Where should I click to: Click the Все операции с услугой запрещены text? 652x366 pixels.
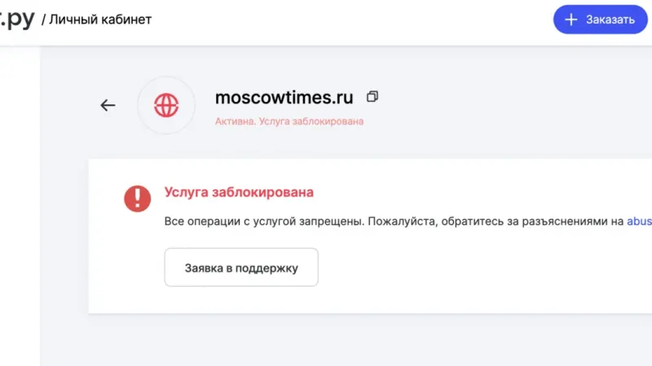coord(262,221)
